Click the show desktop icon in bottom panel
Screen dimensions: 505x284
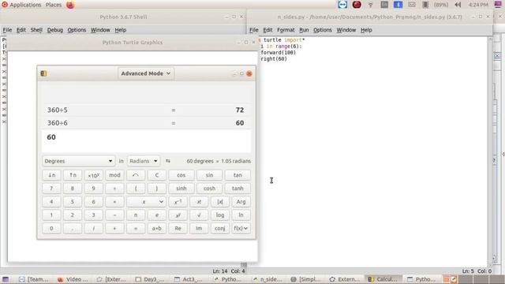[x=6, y=279]
